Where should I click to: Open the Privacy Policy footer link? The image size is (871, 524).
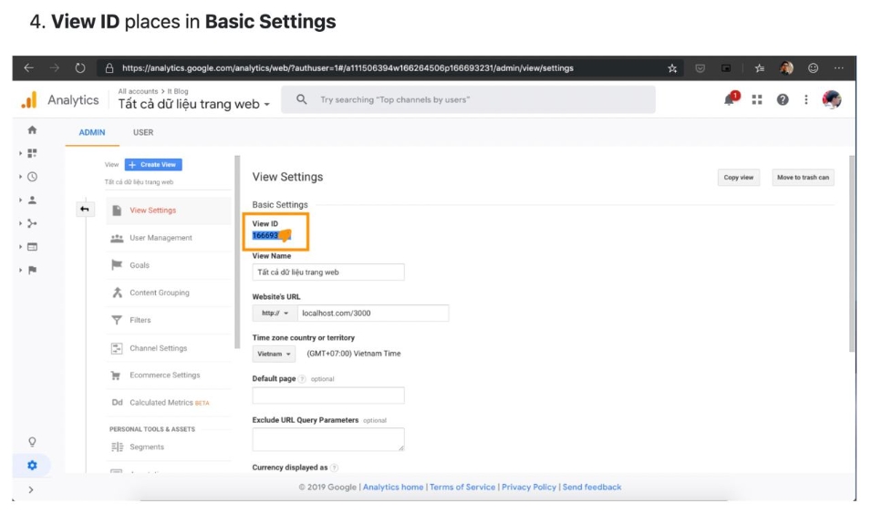pos(529,488)
